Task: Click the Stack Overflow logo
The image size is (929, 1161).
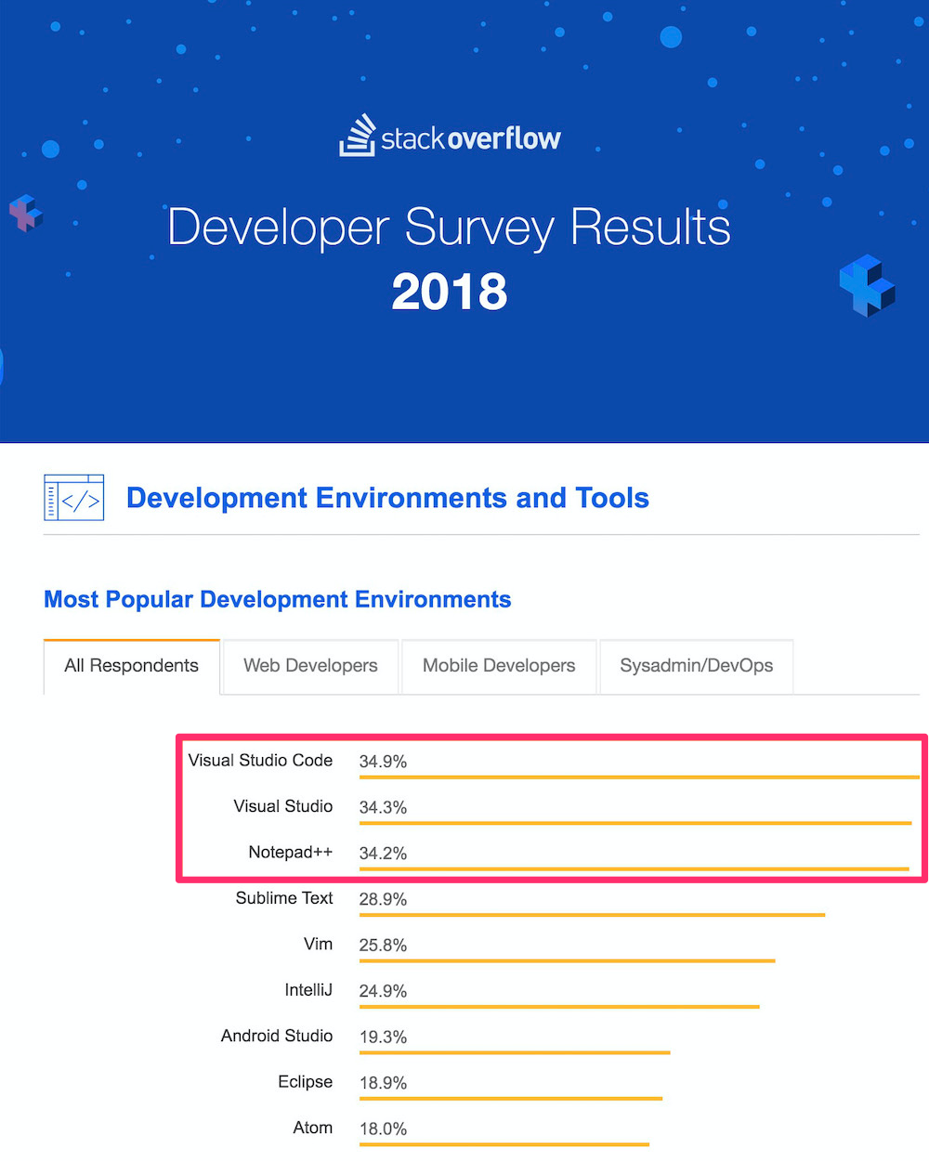Action: [x=450, y=137]
